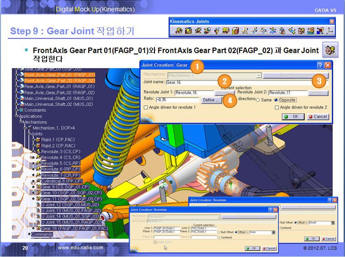The width and height of the screenshot is (345, 257).
Task: Select Front_Axle_Gear_Part_01 (FAGP_01) in tree
Action: tap(59, 75)
